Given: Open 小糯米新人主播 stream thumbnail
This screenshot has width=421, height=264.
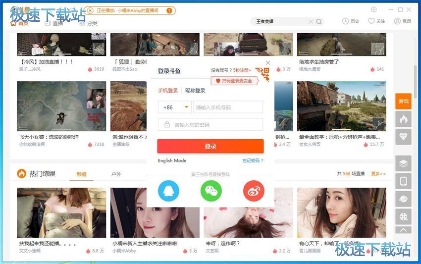Looking at the screenshot, I should pyautogui.click(x=155, y=212).
